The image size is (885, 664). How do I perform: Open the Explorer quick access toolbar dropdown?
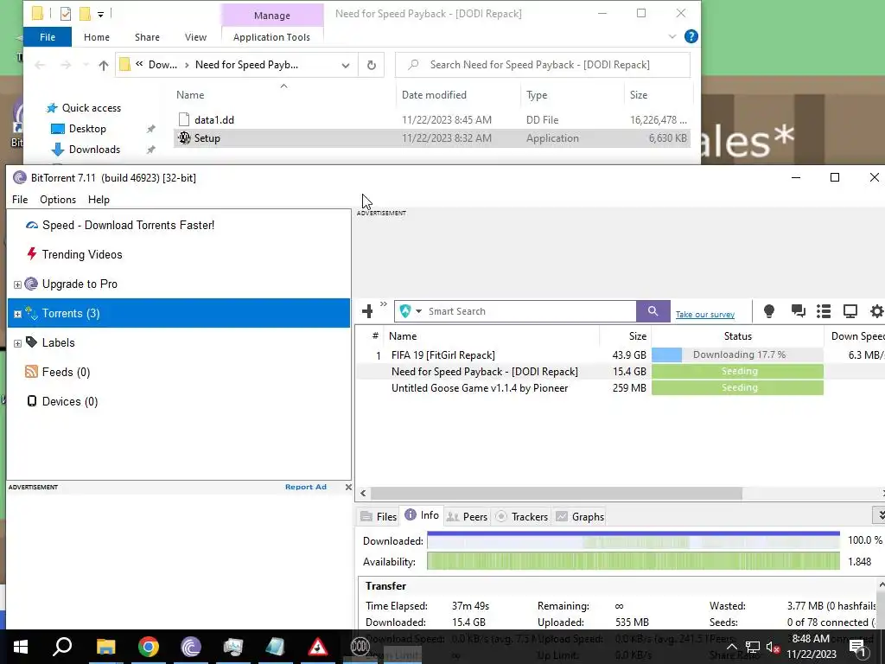(x=100, y=14)
